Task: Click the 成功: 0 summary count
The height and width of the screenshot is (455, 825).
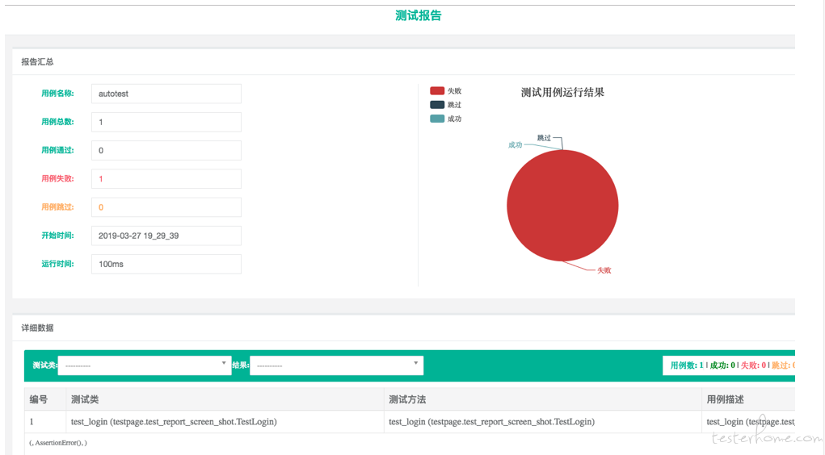Action: coord(722,365)
